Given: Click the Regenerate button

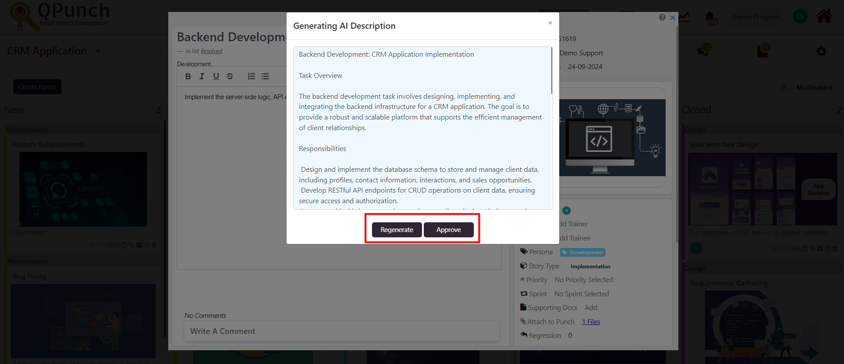Looking at the screenshot, I should point(397,230).
